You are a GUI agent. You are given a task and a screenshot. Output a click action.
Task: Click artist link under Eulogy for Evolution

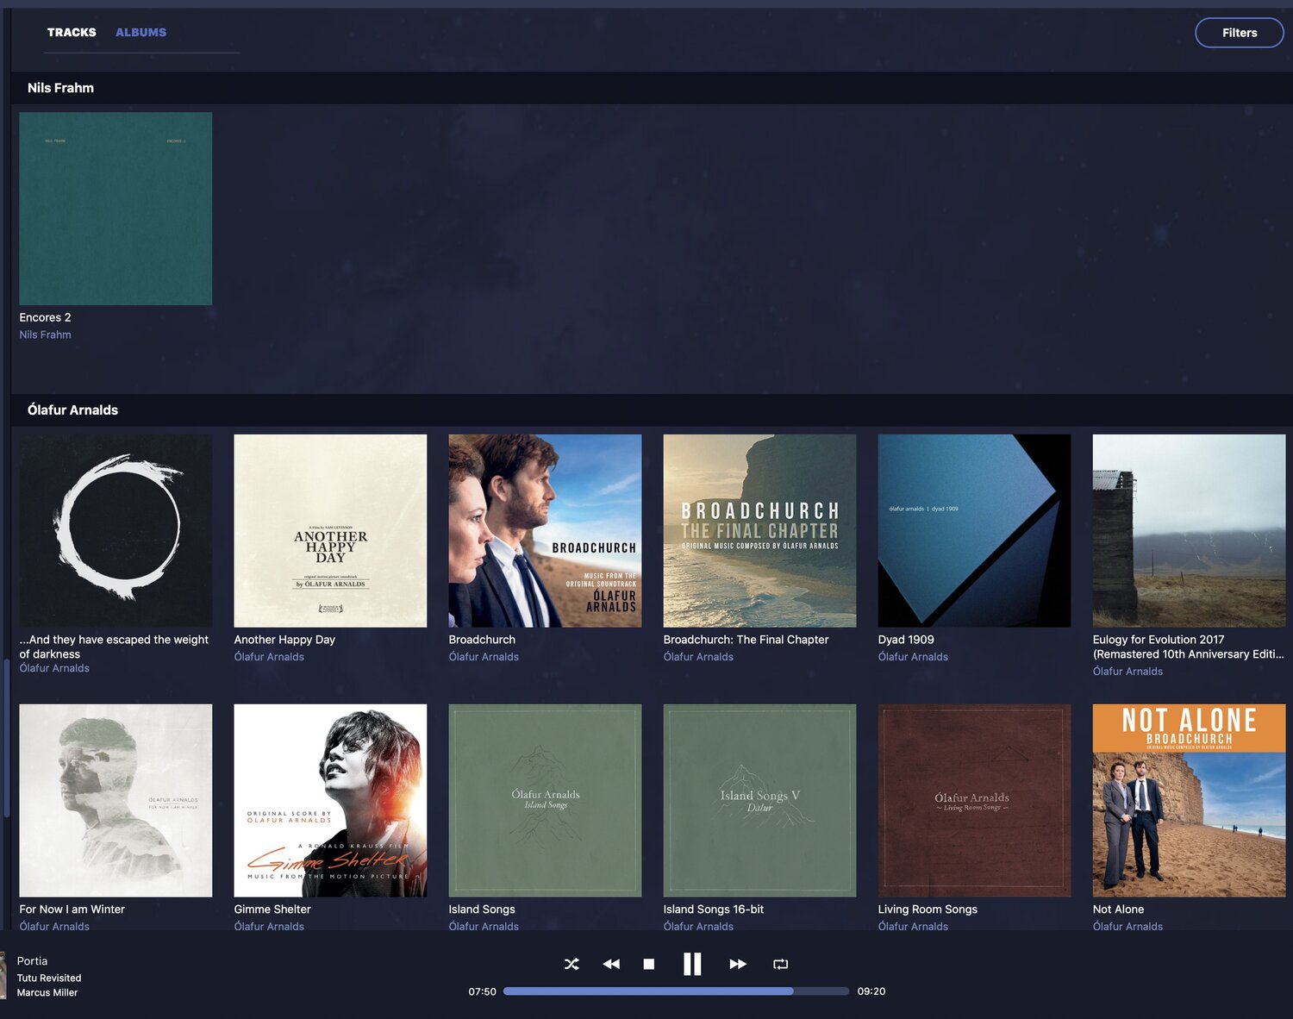click(x=1127, y=672)
